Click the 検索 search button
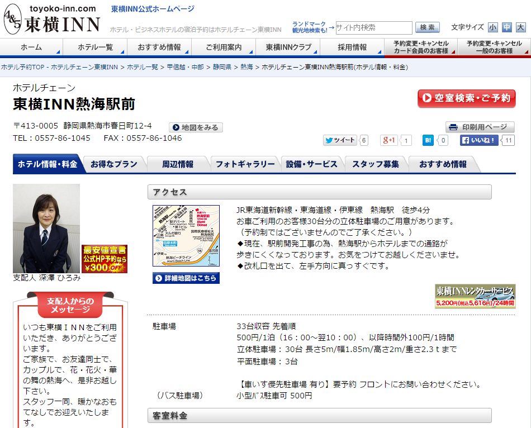Image resolution: width=531 pixels, height=428 pixels. 427,27
